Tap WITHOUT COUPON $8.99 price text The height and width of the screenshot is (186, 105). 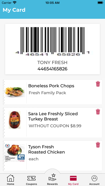(x=55, y=126)
